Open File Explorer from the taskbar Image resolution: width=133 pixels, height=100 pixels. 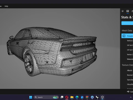click(x=72, y=97)
